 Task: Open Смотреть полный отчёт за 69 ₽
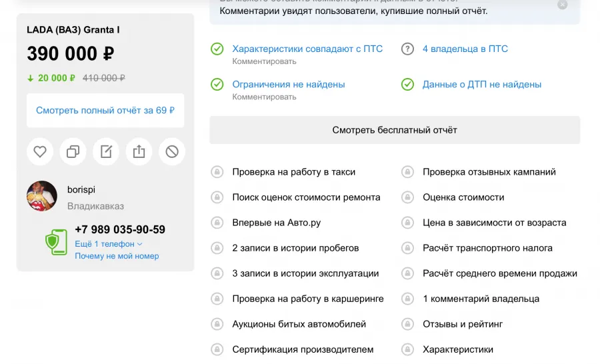tap(105, 110)
